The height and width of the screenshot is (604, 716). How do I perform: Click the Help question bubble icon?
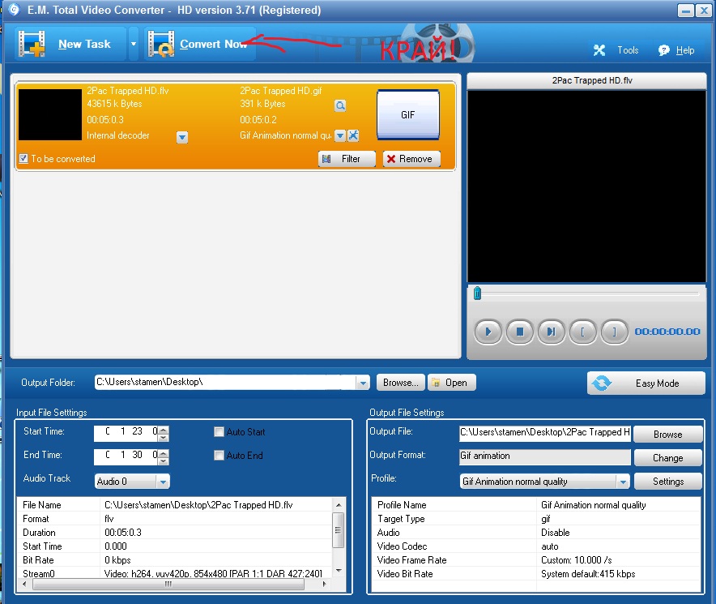click(663, 50)
